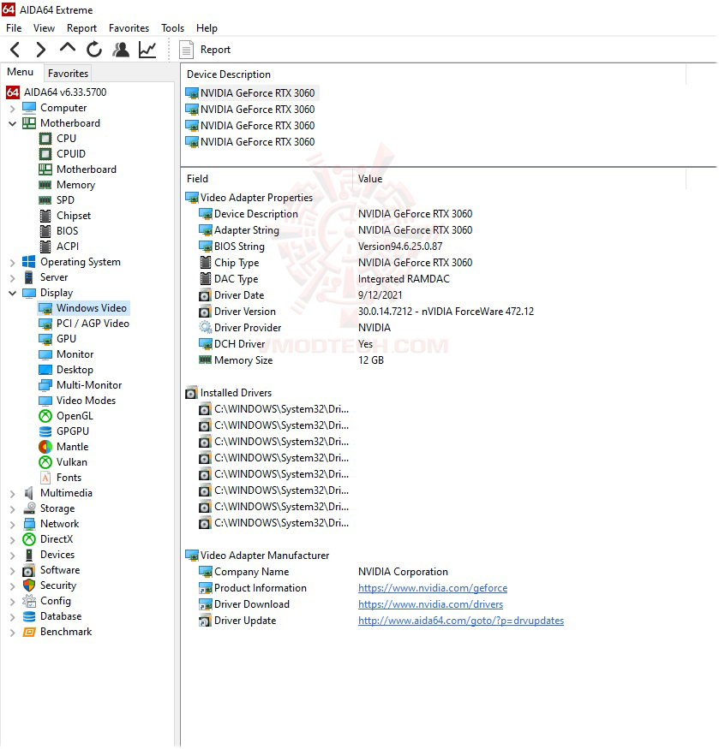719x749 pixels.
Task: Click the GPGPU stacked disks icon
Action: pos(45,431)
